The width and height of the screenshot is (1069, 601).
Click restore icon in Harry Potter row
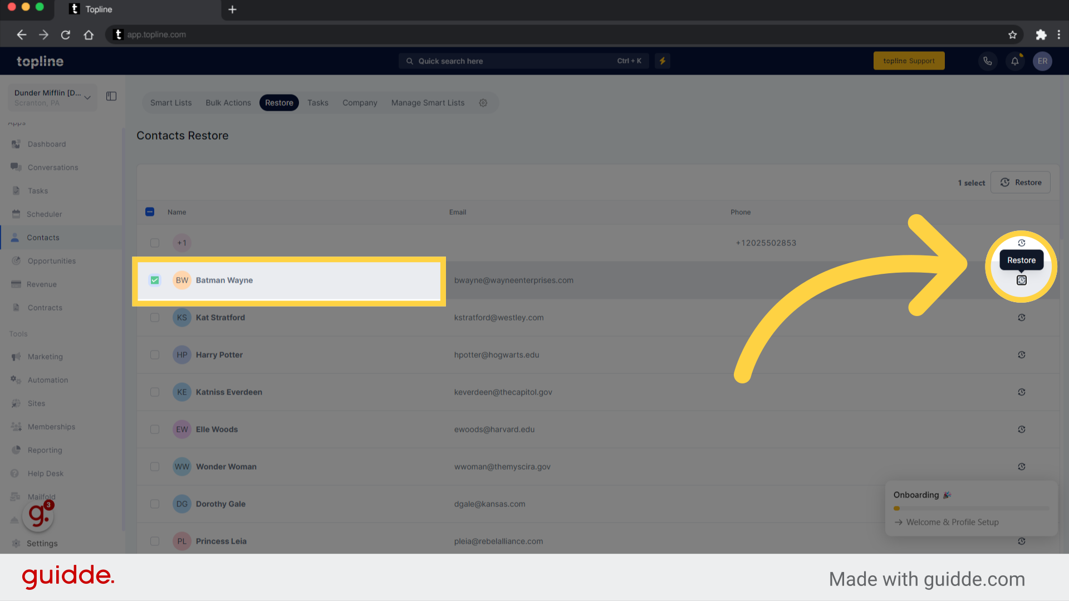(x=1022, y=355)
